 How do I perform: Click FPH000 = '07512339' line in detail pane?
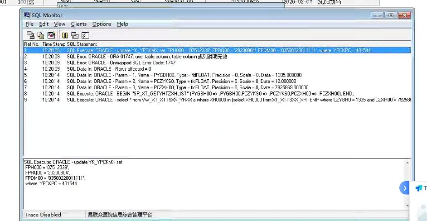(47, 168)
